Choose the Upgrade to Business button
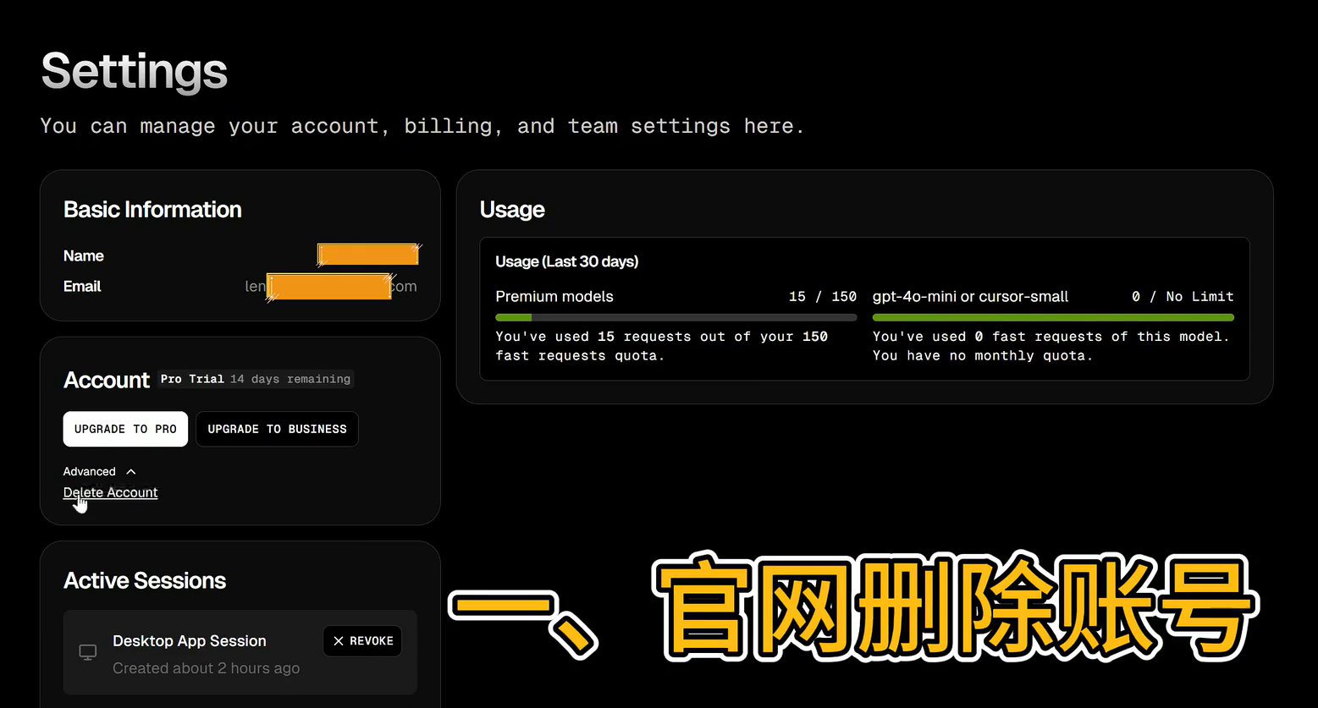Viewport: 1318px width, 708px height. 277,429
